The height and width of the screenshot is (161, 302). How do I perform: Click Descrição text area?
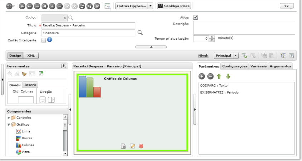244,27
